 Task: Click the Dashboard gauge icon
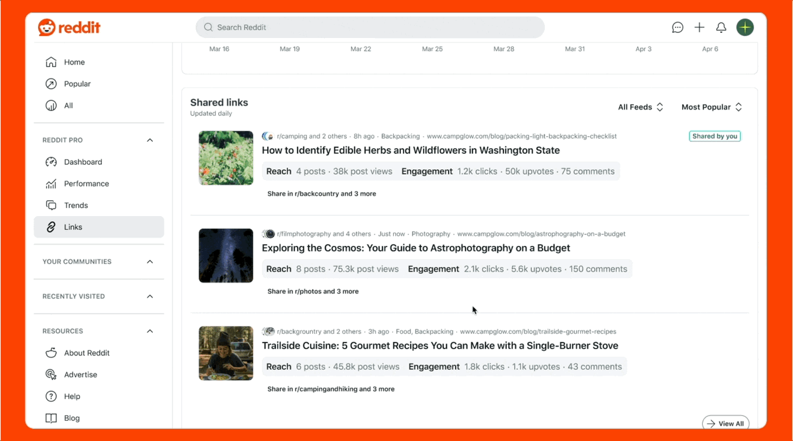click(51, 162)
